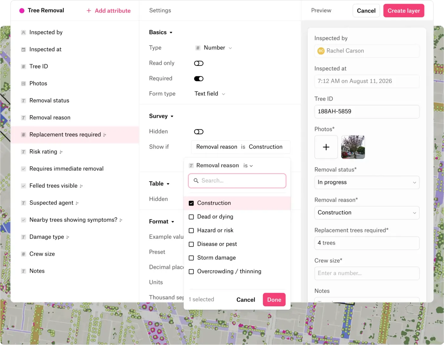Image resolution: width=444 pixels, height=345 pixels.
Task: Select the Risk rating attribute
Action: coord(75,152)
